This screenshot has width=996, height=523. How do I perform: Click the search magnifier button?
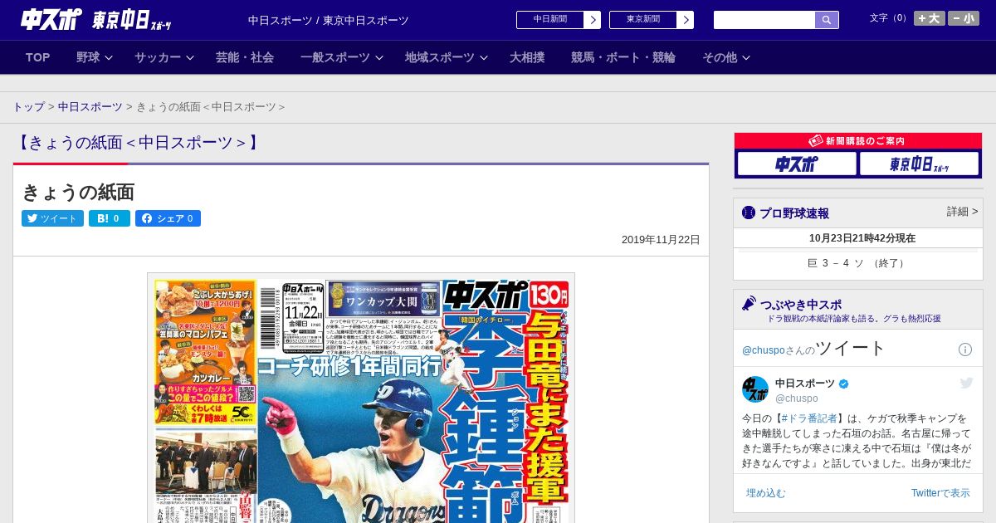(827, 20)
